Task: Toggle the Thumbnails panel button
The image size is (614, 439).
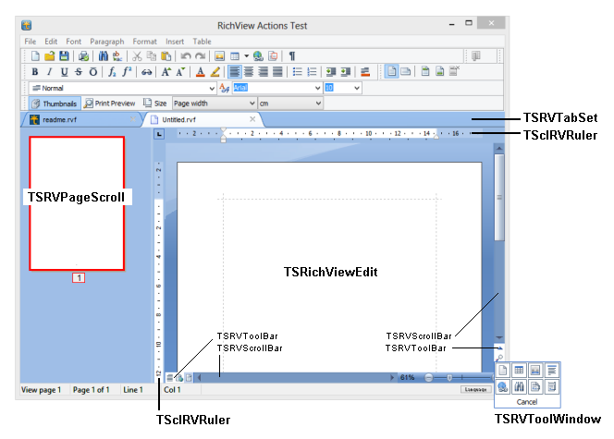Action: (x=55, y=104)
